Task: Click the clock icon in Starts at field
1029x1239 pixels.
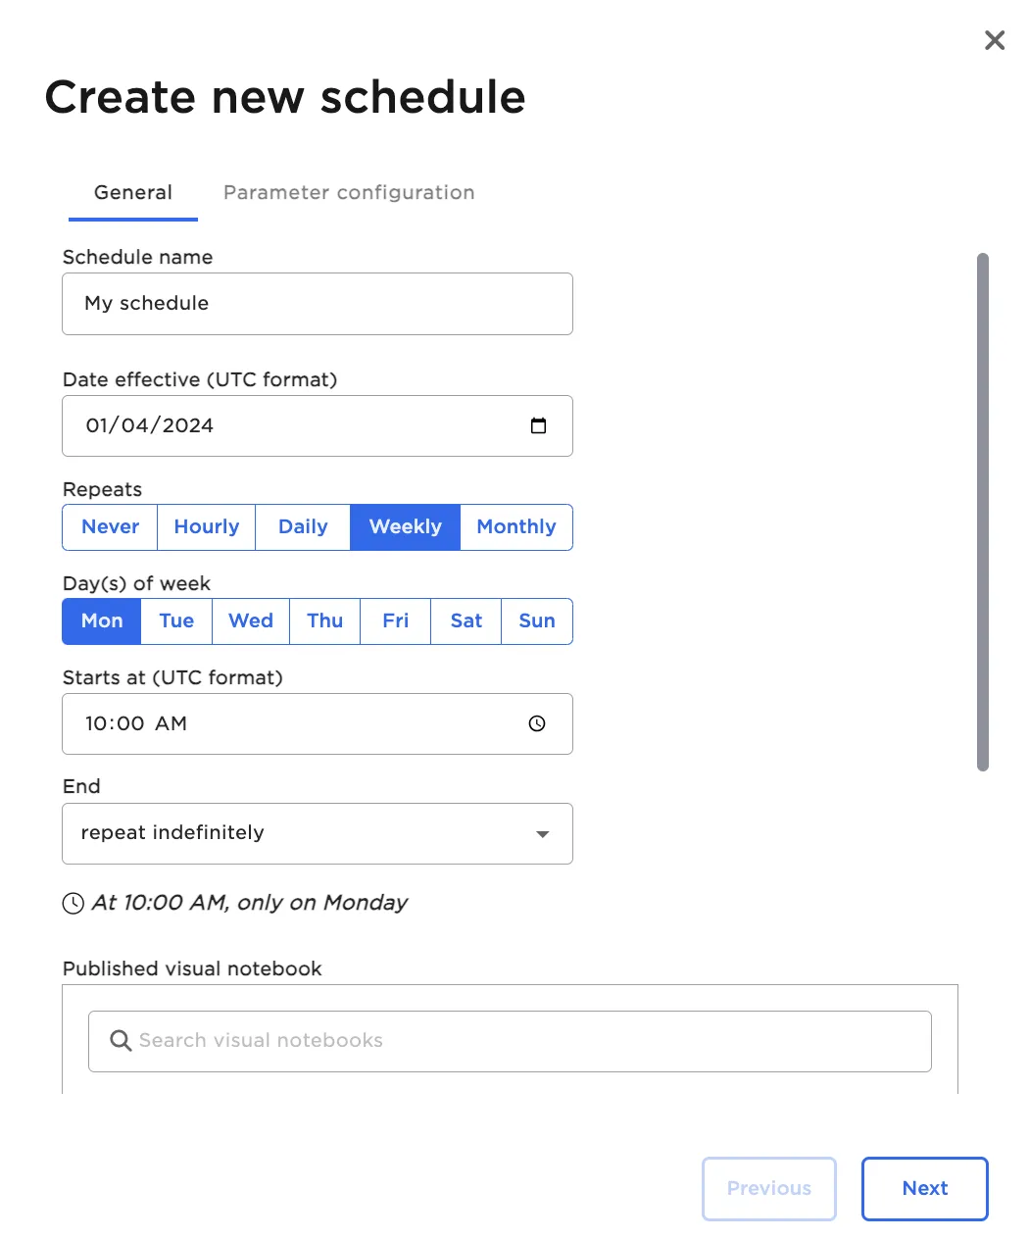Action: (537, 723)
